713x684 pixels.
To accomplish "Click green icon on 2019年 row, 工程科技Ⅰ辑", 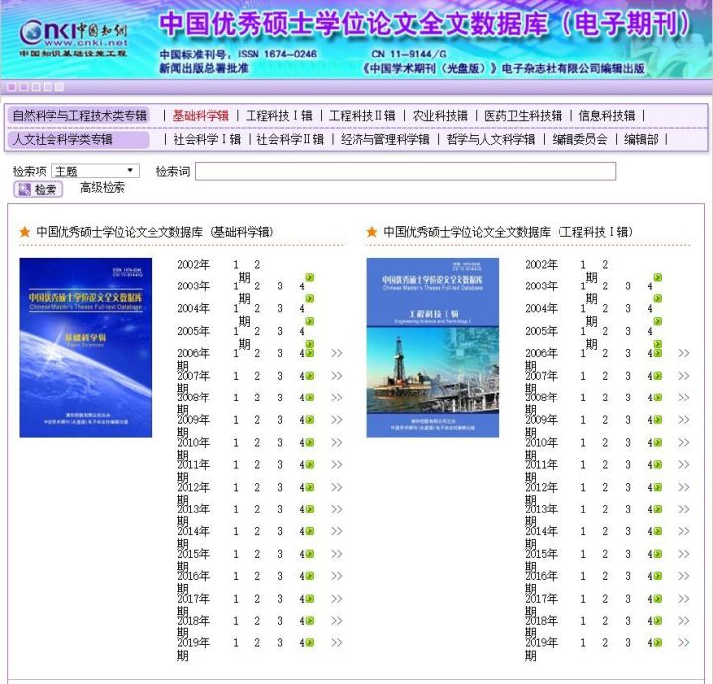I will tap(658, 643).
